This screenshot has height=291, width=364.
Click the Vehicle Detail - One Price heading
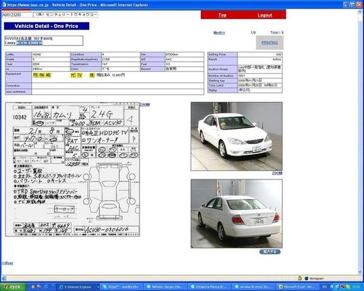pos(47,26)
